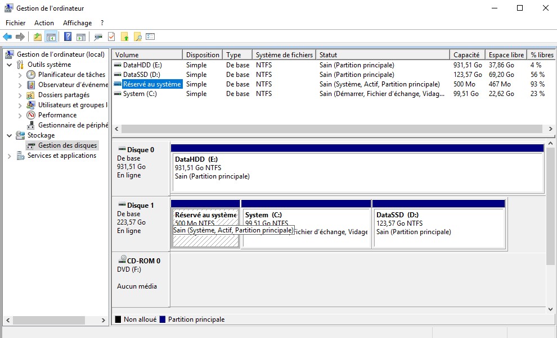
Task: Toggle the Show/Hide Console Tree icon
Action: pos(51,37)
